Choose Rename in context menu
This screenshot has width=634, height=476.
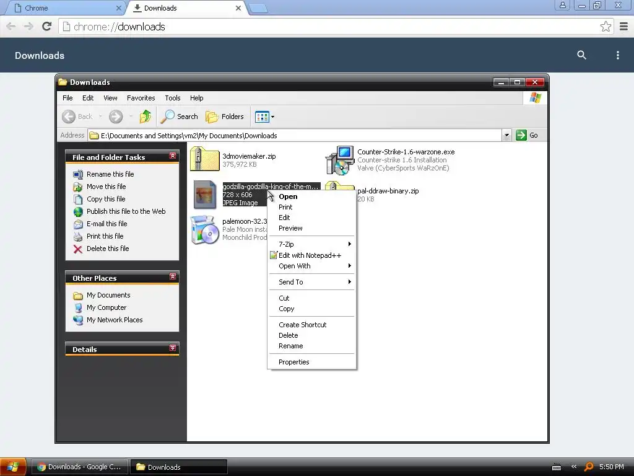pyautogui.click(x=312, y=346)
